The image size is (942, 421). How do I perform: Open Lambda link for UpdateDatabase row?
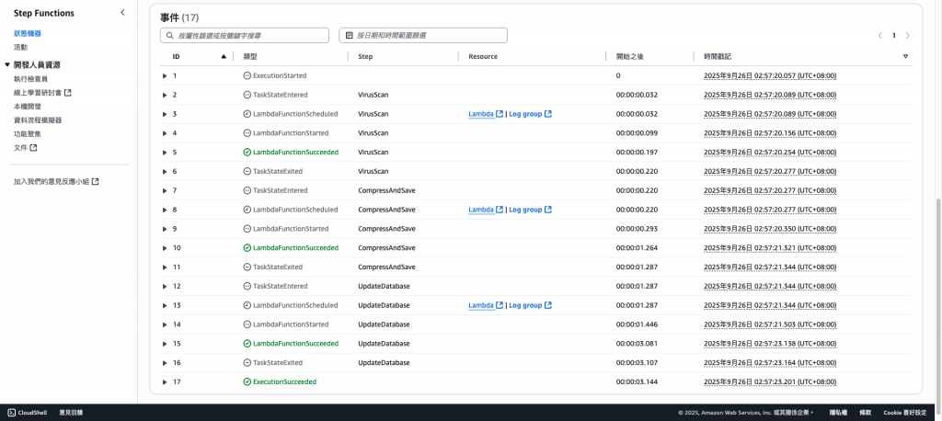click(486, 306)
